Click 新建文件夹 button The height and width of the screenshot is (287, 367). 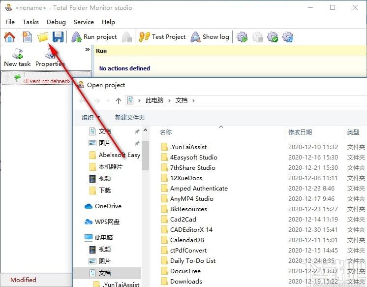click(130, 117)
